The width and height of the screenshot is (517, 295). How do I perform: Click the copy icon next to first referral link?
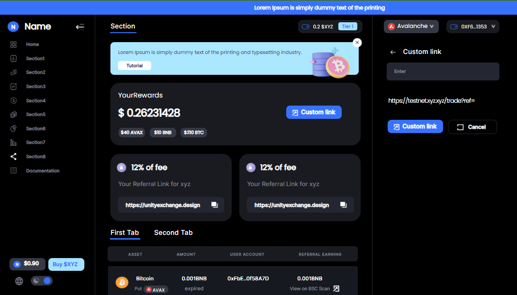click(214, 205)
